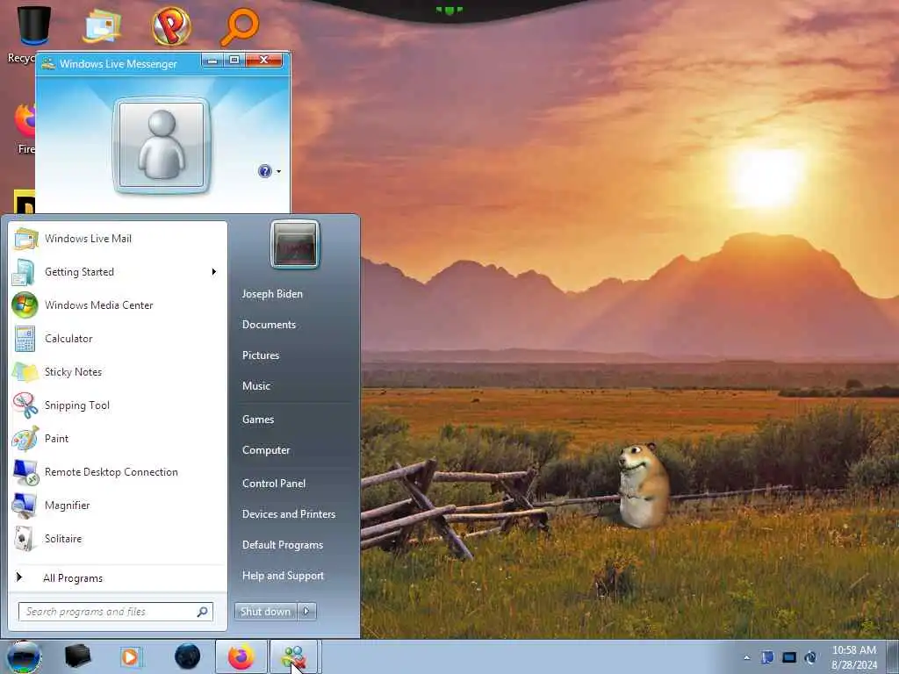Click the monitor tray icon
This screenshot has height=674, width=899.
point(789,656)
